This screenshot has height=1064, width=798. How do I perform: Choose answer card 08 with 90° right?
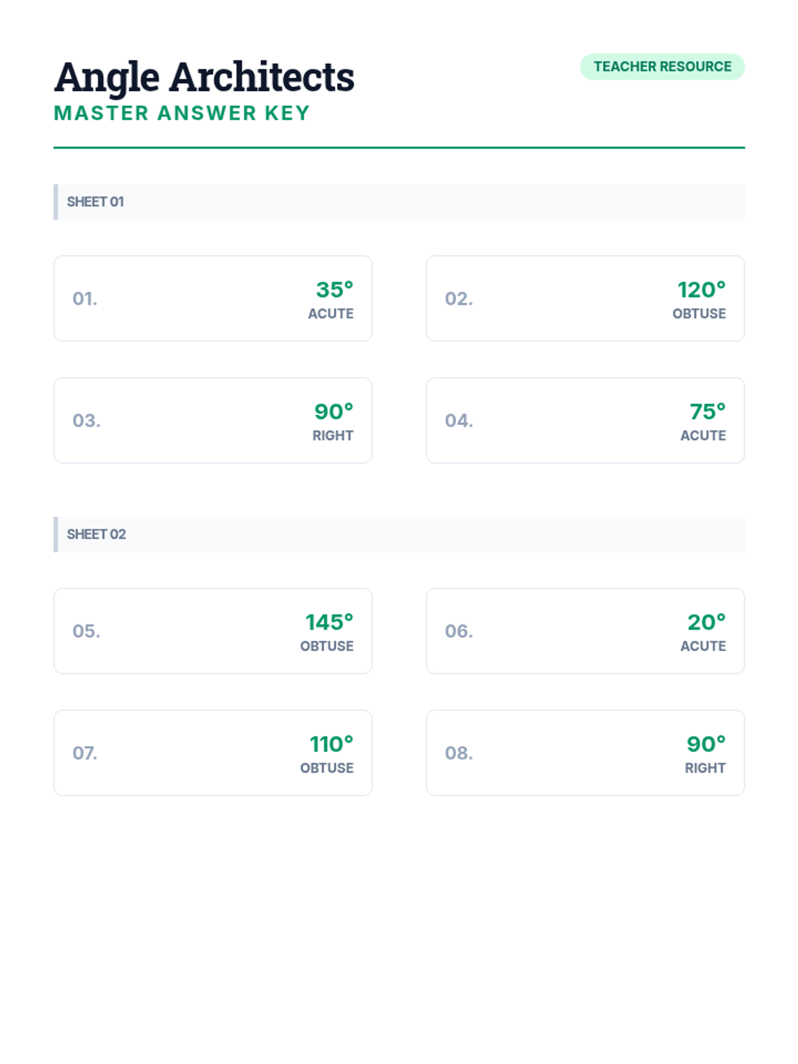click(585, 753)
